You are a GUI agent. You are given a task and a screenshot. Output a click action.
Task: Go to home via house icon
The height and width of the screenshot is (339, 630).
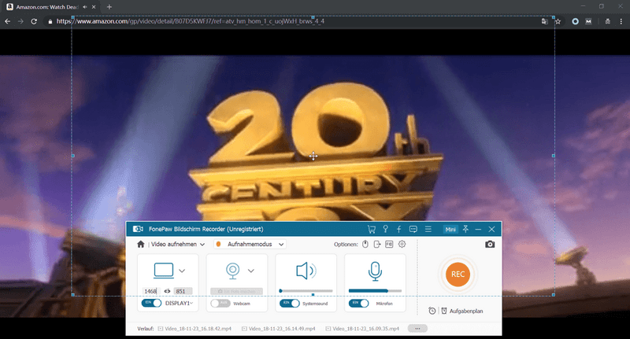[x=141, y=245]
